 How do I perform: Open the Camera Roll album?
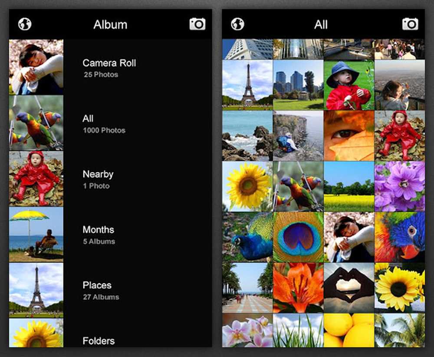[110, 67]
